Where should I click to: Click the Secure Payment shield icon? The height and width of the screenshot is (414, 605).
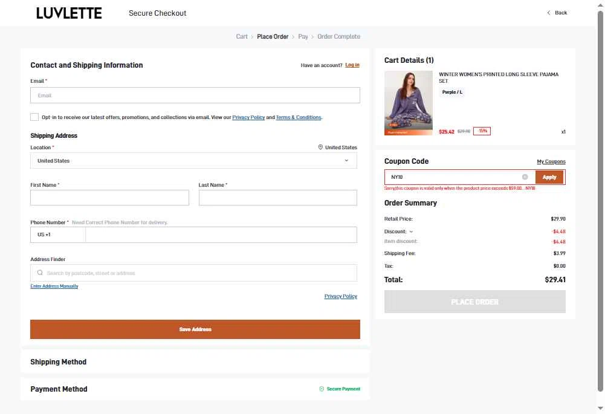coord(322,389)
